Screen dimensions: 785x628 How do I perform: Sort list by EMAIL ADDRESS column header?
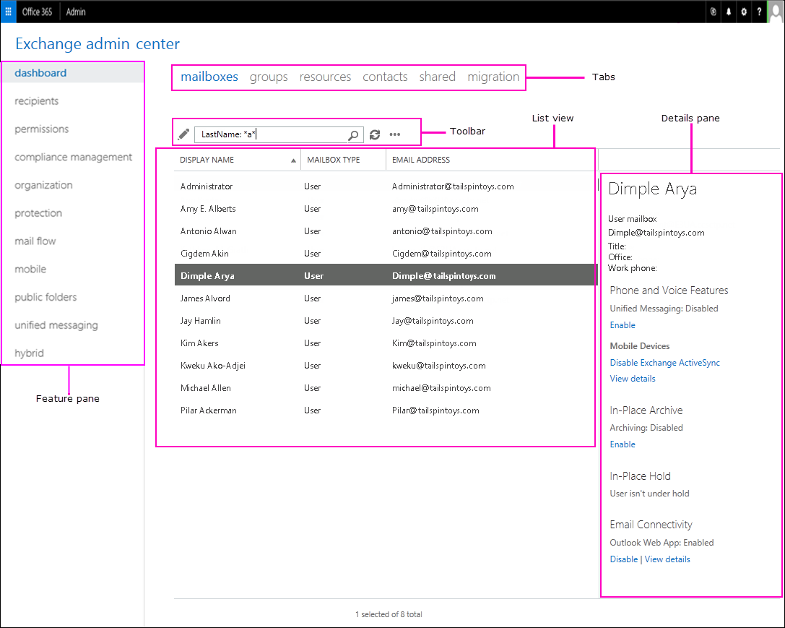420,160
